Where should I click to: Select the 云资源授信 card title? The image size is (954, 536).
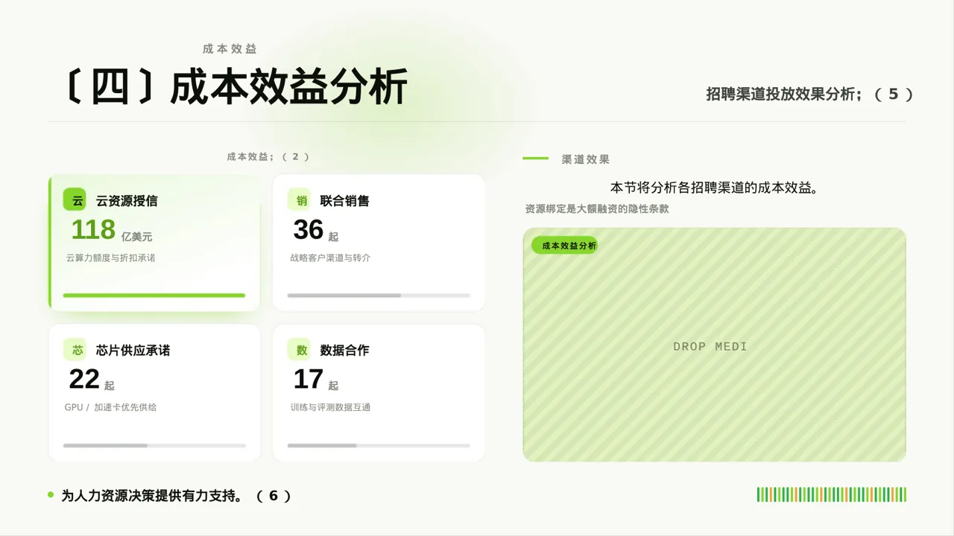pyautogui.click(x=127, y=201)
